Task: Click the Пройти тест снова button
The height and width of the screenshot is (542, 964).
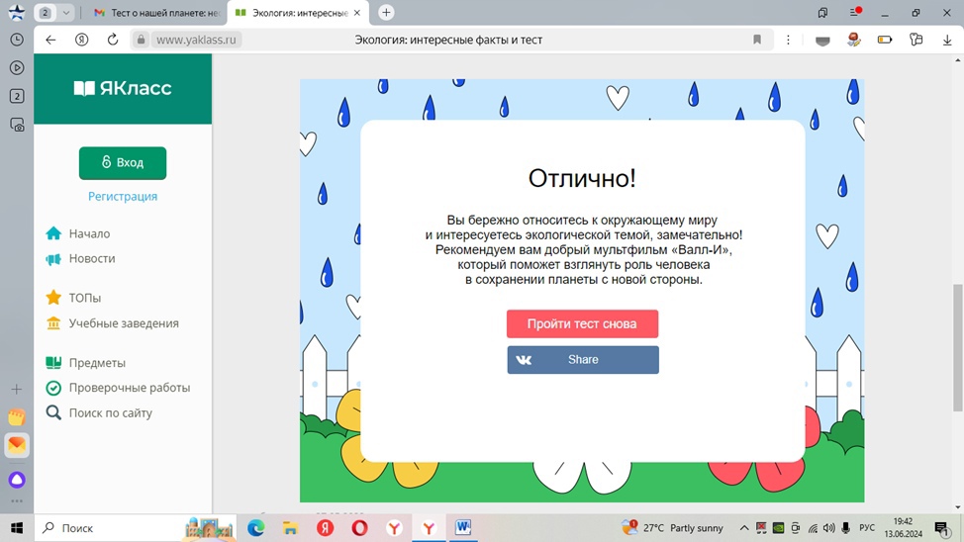Action: click(x=582, y=323)
